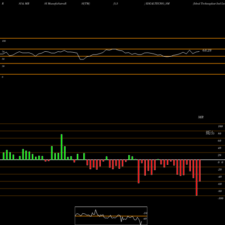Click the 'MR' panel title label
This screenshot has width=225, height=225.
pyautogui.click(x=201, y=117)
